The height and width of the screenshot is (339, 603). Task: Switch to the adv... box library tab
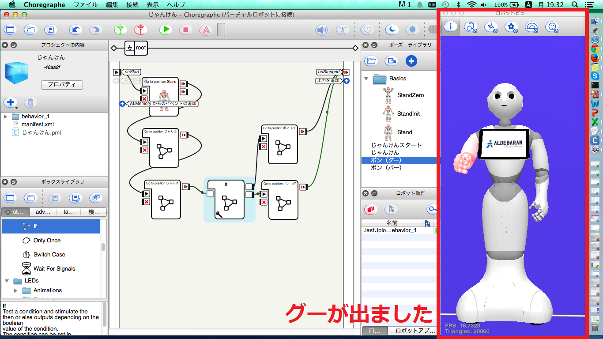[43, 212]
